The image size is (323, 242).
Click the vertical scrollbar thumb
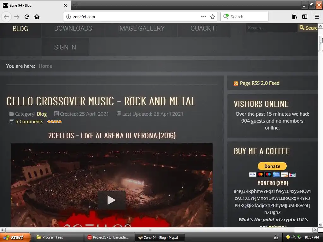click(320, 43)
